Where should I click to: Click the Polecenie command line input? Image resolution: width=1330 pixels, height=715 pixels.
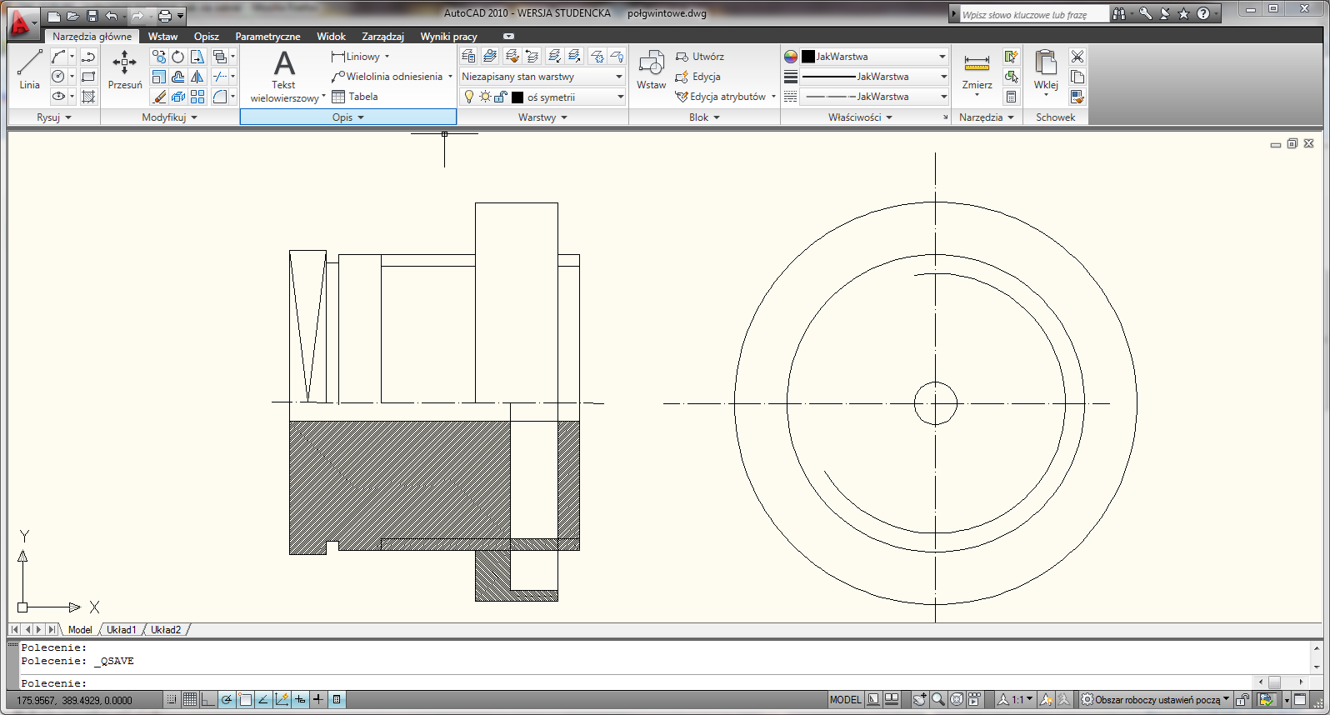637,682
